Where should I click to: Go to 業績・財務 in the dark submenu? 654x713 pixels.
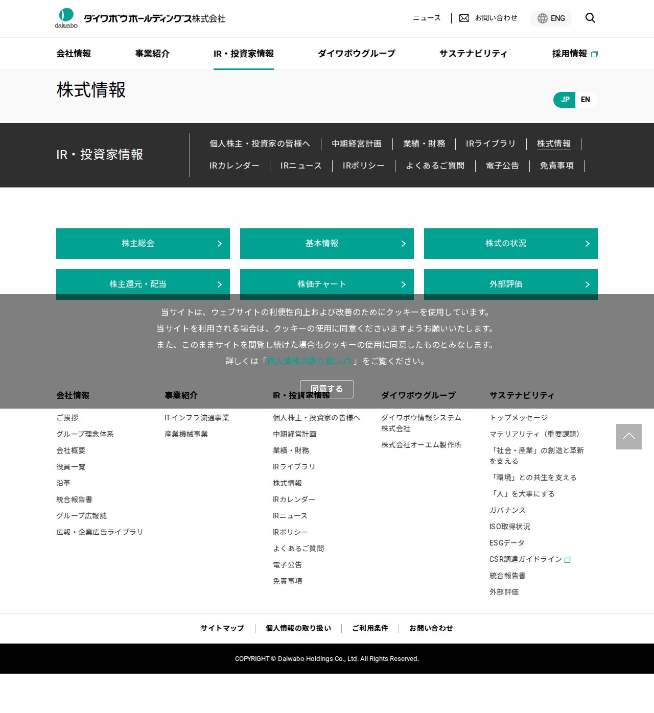click(x=424, y=144)
